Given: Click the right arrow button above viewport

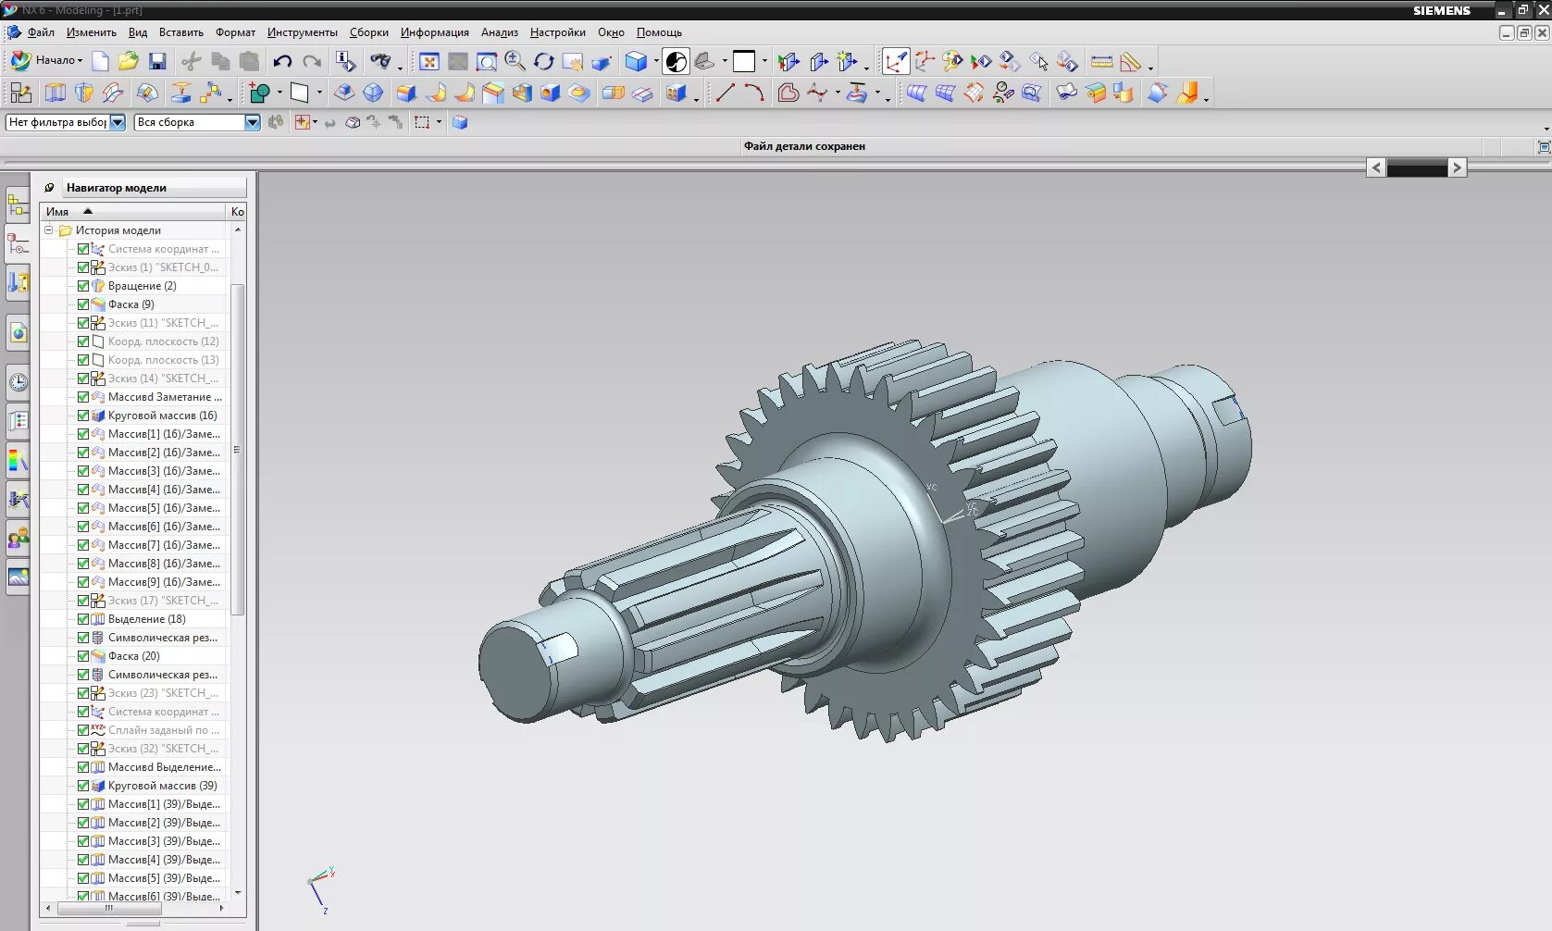Looking at the screenshot, I should pyautogui.click(x=1457, y=168).
